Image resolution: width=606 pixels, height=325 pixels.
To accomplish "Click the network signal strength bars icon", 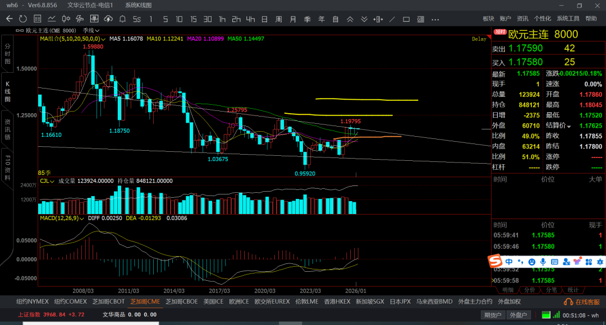I will 556,314.
